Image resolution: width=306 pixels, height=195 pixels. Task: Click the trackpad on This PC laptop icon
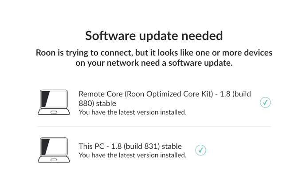tap(54, 160)
